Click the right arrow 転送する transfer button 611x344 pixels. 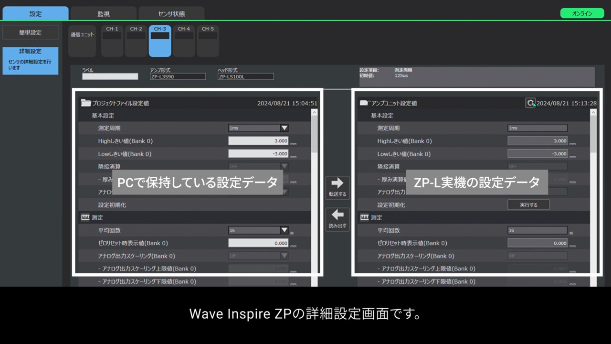pos(337,187)
